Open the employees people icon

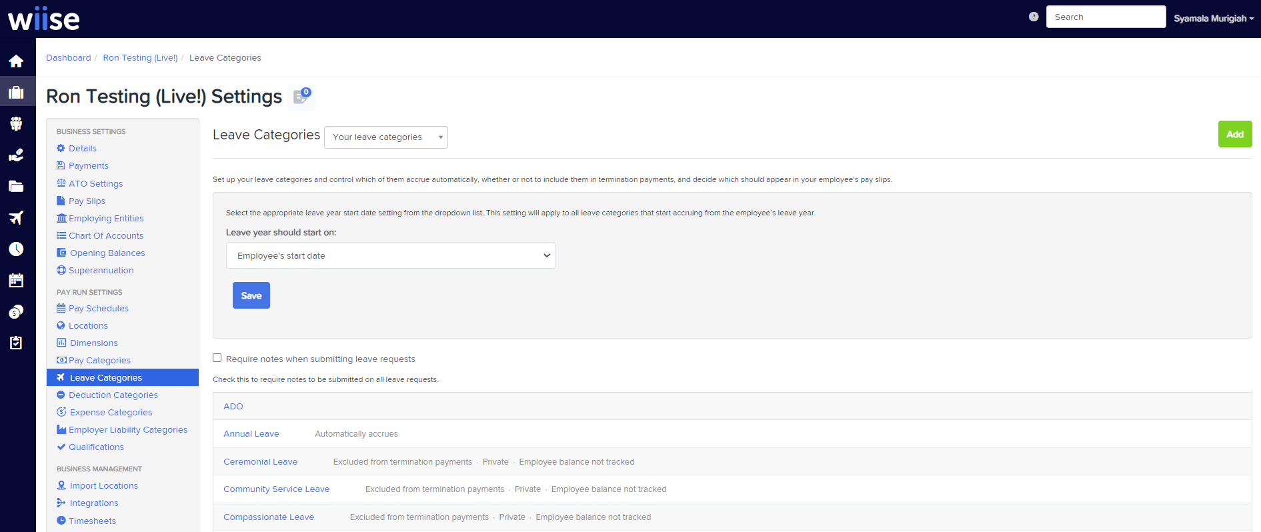click(x=16, y=123)
